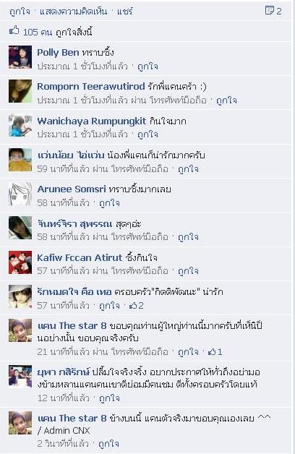Like ยุพา กสิรักษ์'s comment via ถูกใจ

[109, 398]
